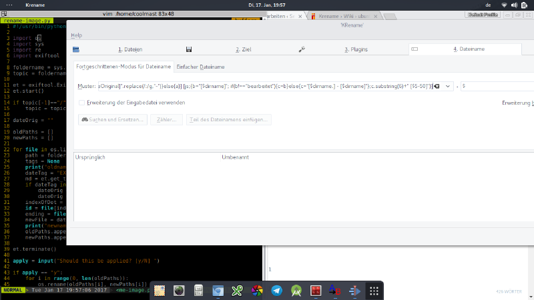Open the Krename app menu in top bar
Image resolution: width=534 pixels, height=300 pixels.
(35, 5)
